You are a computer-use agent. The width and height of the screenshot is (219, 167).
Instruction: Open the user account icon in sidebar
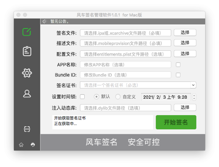[27, 94]
